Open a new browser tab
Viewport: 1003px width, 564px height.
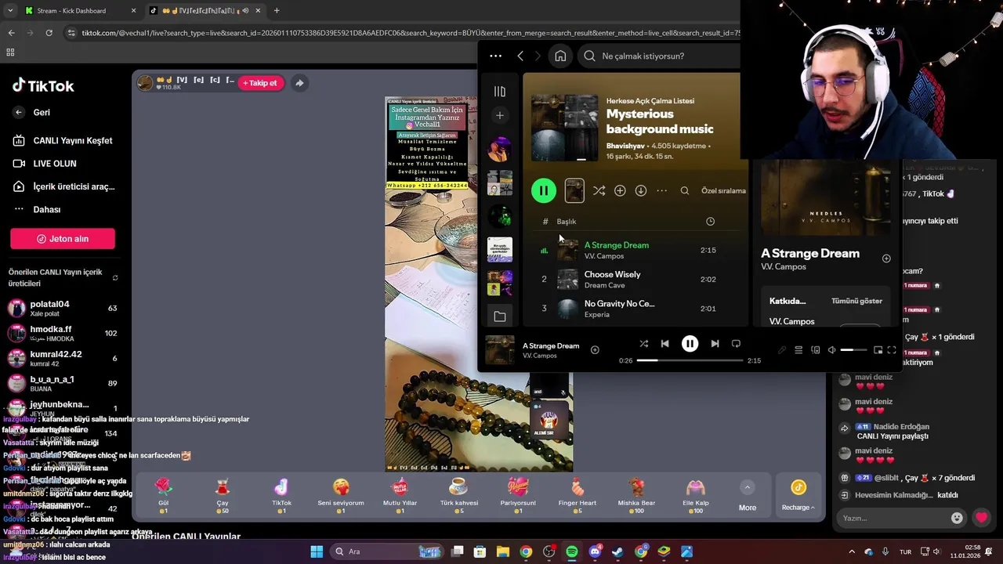tap(277, 11)
